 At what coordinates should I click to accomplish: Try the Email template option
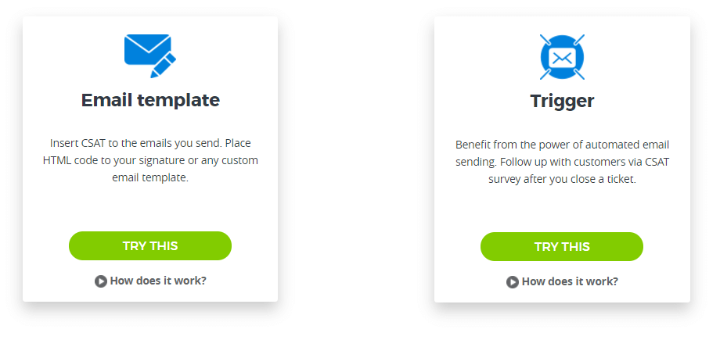150,246
